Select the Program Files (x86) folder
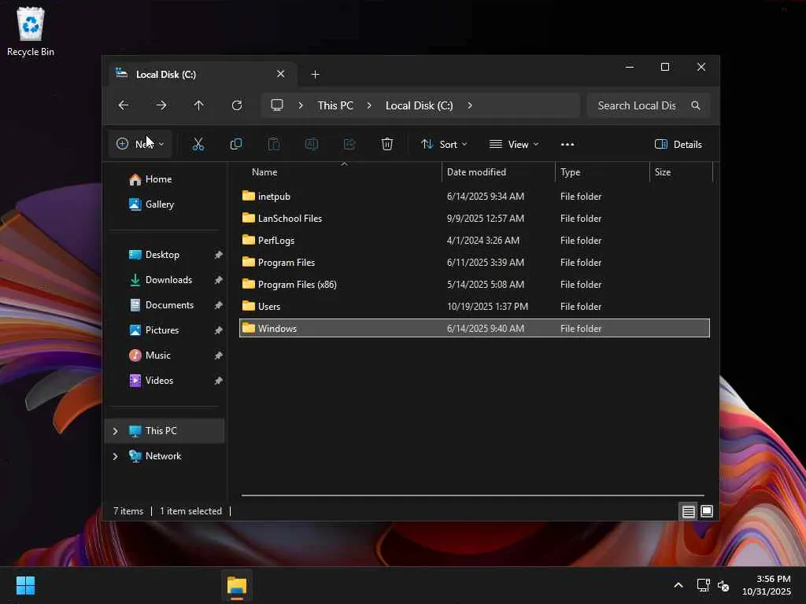806x604 pixels. pyautogui.click(x=297, y=285)
